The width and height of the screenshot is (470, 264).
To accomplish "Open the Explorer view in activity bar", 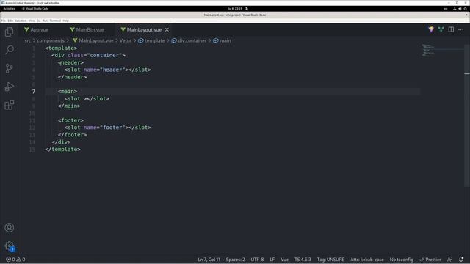I will click(10, 32).
